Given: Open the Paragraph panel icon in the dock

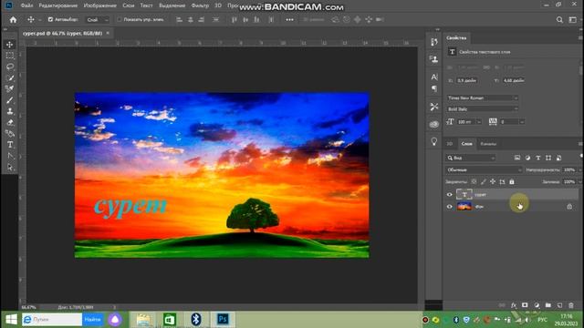Looking at the screenshot, I should click(x=434, y=88).
